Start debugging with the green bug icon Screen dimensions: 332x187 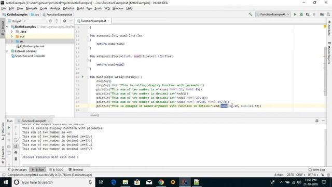point(301,15)
